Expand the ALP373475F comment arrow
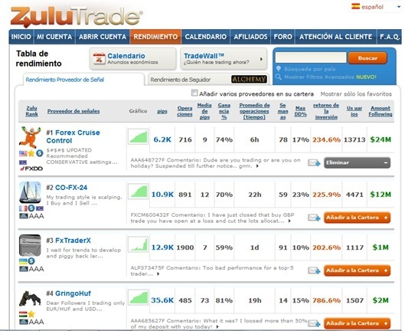 coord(158,274)
